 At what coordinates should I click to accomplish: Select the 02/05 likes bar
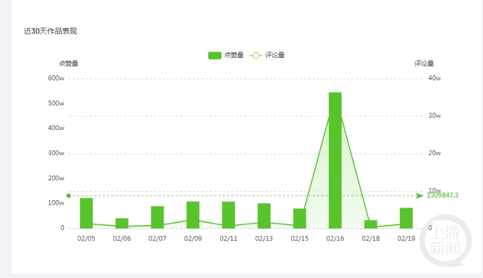coord(86,213)
